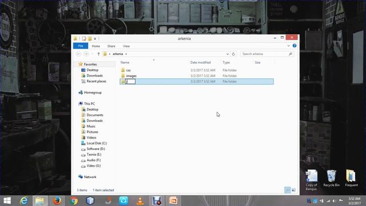Screen dimensions: 366x206
Task: Expand the chevron after arkenia breadcrumb
Action: click(126, 54)
